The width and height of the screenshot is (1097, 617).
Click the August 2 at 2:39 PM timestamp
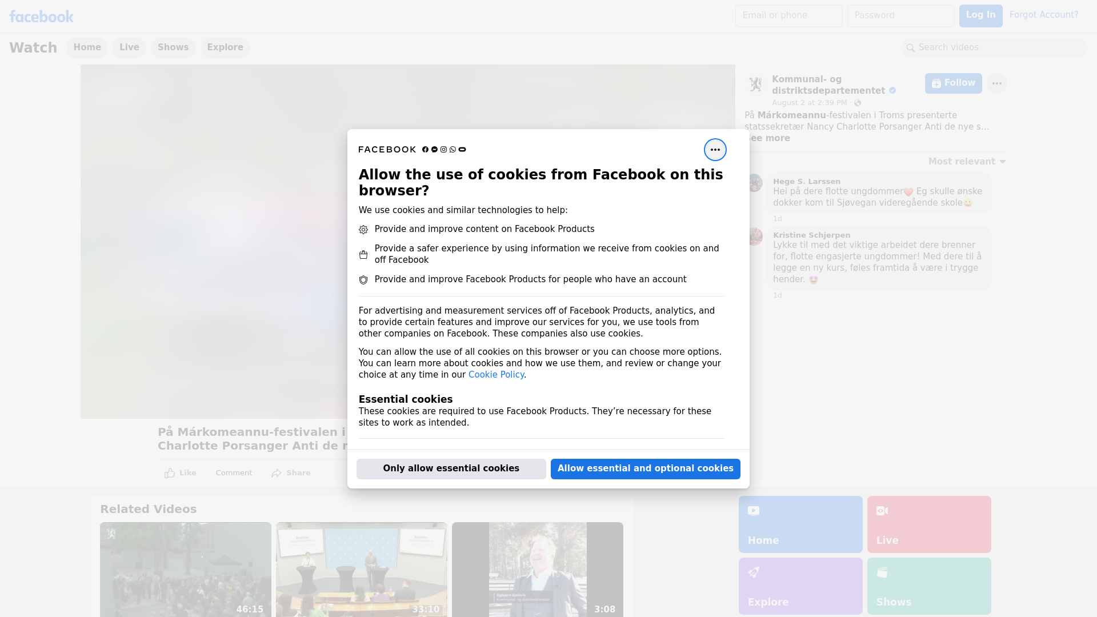pyautogui.click(x=810, y=103)
